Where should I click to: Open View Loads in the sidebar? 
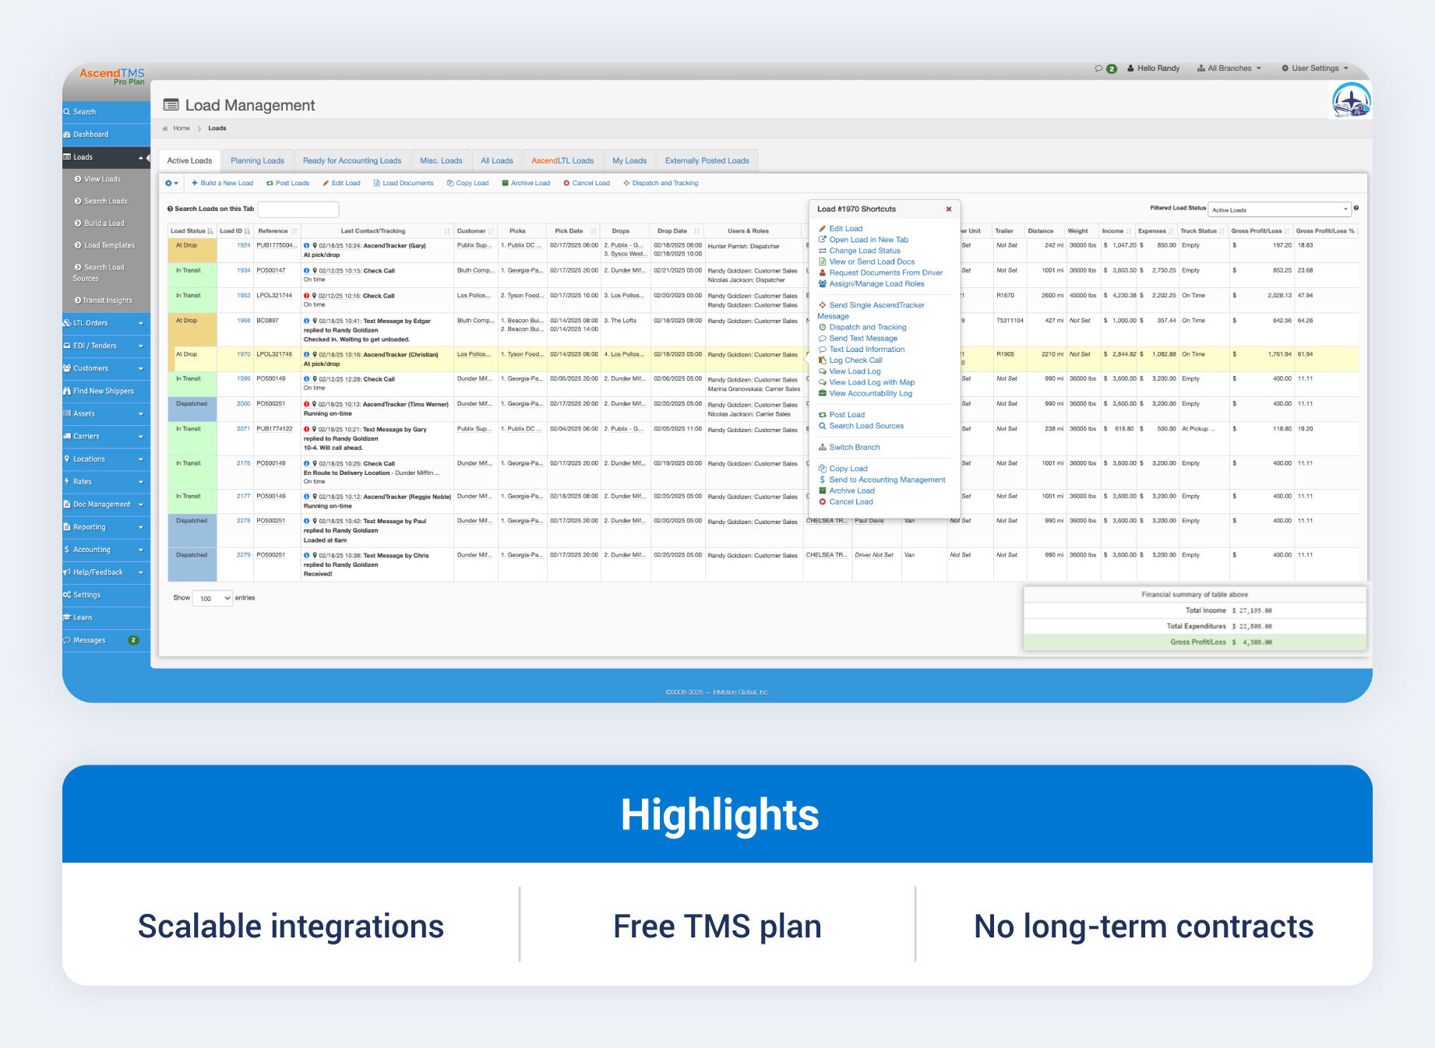(102, 179)
